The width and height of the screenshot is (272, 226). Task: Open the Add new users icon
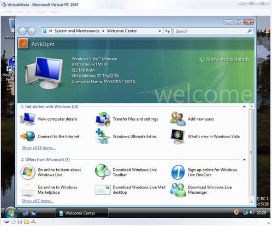(178, 119)
